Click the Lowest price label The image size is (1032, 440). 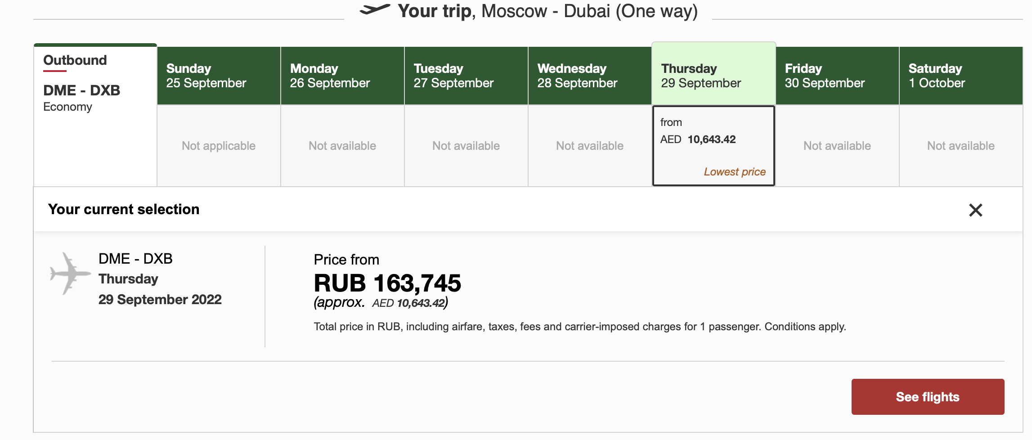735,172
